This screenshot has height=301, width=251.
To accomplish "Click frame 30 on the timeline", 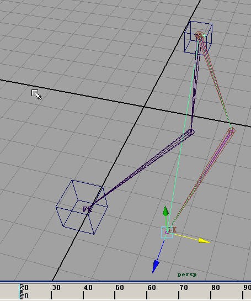I will pyautogui.click(x=56, y=288).
